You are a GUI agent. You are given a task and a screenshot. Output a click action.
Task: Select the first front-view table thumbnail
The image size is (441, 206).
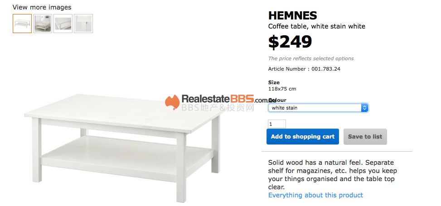pyautogui.click(x=22, y=24)
